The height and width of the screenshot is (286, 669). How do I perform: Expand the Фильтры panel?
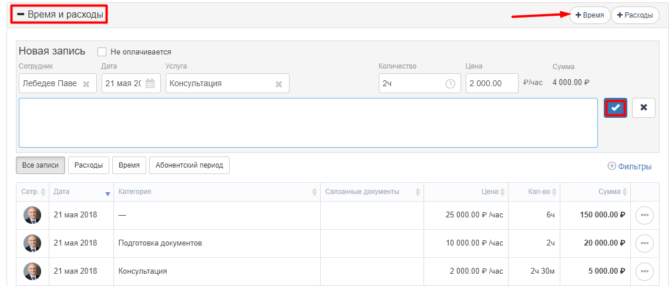pos(629,166)
